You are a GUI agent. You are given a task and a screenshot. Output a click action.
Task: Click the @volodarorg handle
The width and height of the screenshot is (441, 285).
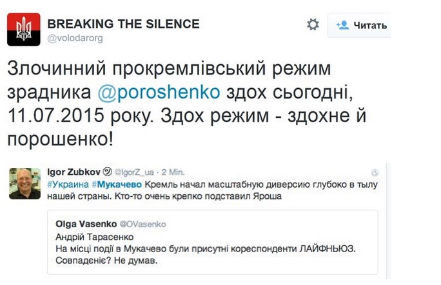click(75, 38)
